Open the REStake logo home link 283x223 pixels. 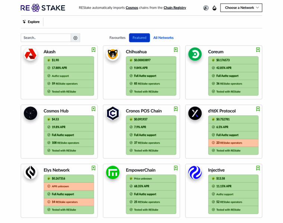point(43,8)
